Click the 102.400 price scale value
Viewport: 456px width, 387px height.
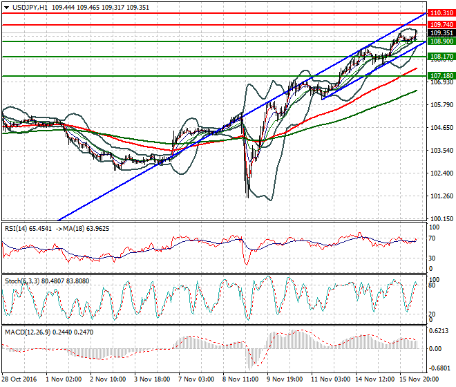441,173
